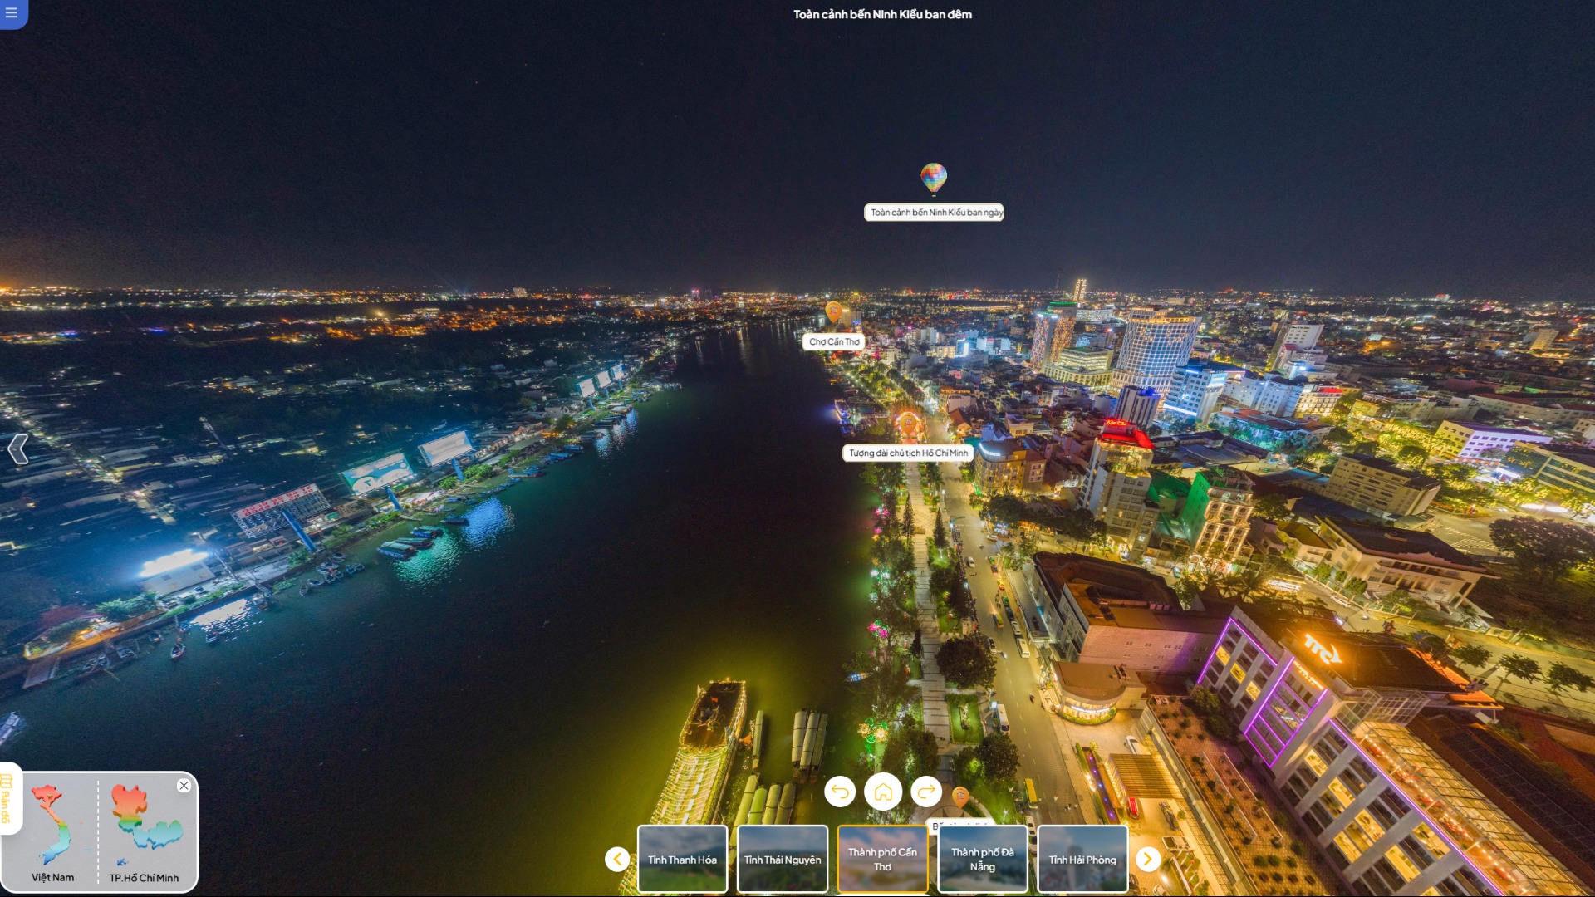Click the redo curved arrow button
This screenshot has height=897, width=1595.
pyautogui.click(x=926, y=792)
